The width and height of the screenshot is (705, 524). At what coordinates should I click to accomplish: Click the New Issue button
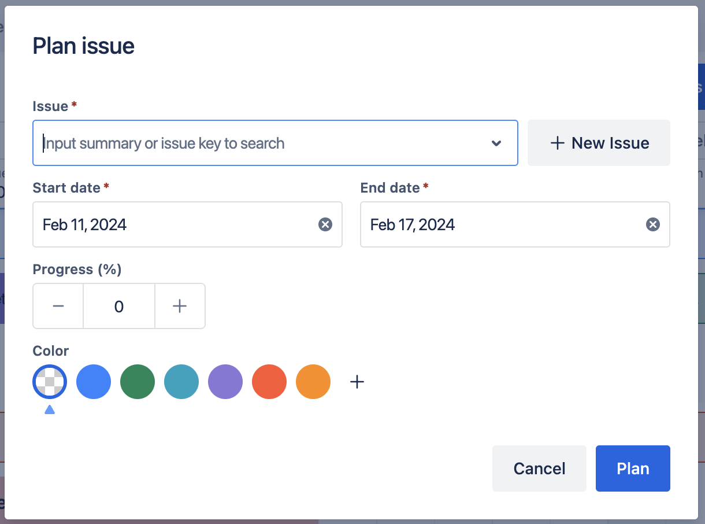[x=599, y=143]
